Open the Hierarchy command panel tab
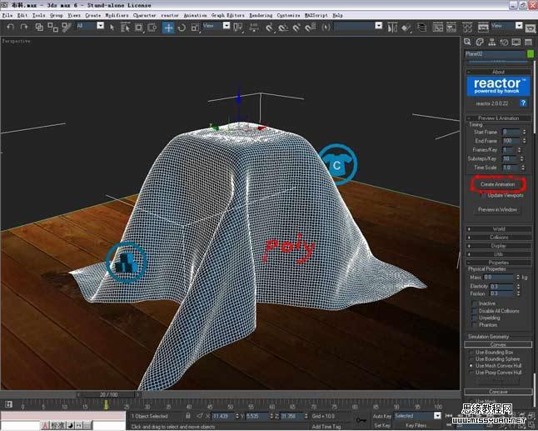Viewport: 538px width, 431px height. tap(491, 42)
